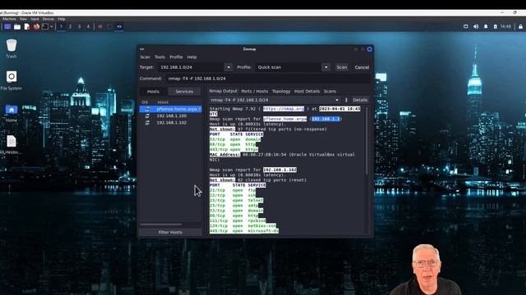
Task: Open the Kali applications menu icon
Action: tap(7, 27)
